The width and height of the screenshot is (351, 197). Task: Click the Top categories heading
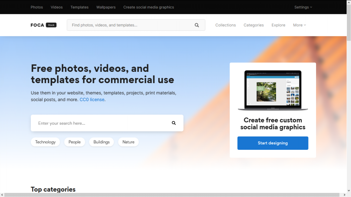[53, 189]
